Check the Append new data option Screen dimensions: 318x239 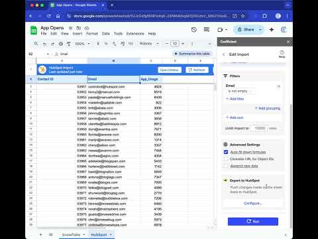click(x=226, y=166)
